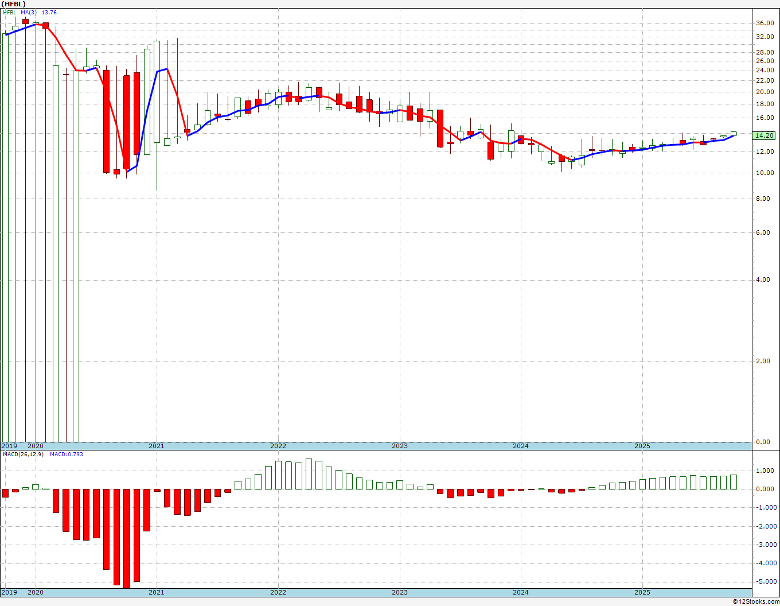Click the MA(3) legend label
Image resolution: width=780 pixels, height=606 pixels.
click(29, 13)
